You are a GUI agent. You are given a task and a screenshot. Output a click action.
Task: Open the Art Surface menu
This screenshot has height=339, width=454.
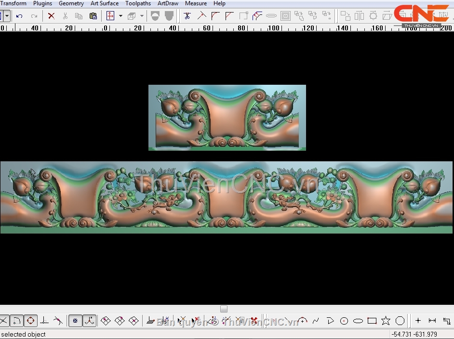[x=105, y=3]
